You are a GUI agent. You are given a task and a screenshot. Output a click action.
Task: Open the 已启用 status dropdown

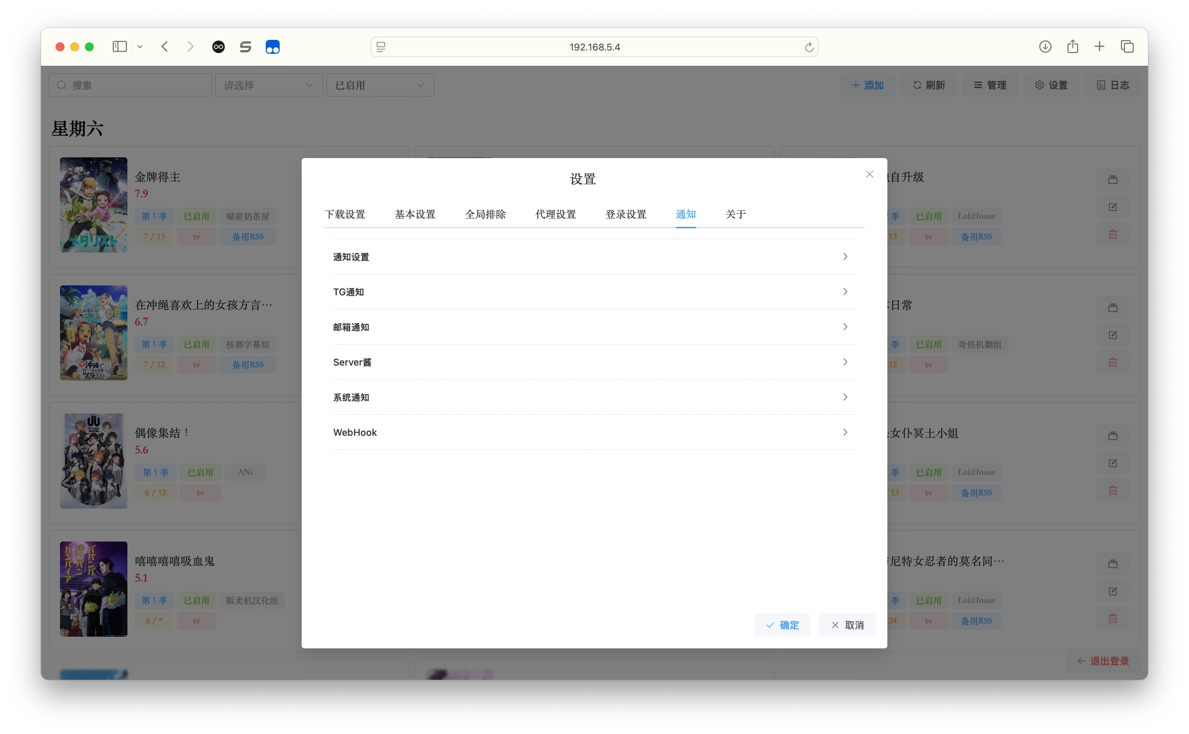[x=380, y=85]
